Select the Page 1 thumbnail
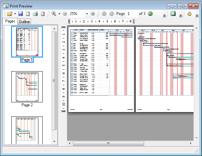Image resolution: width=202 pixels, height=156 pixels. (27, 42)
